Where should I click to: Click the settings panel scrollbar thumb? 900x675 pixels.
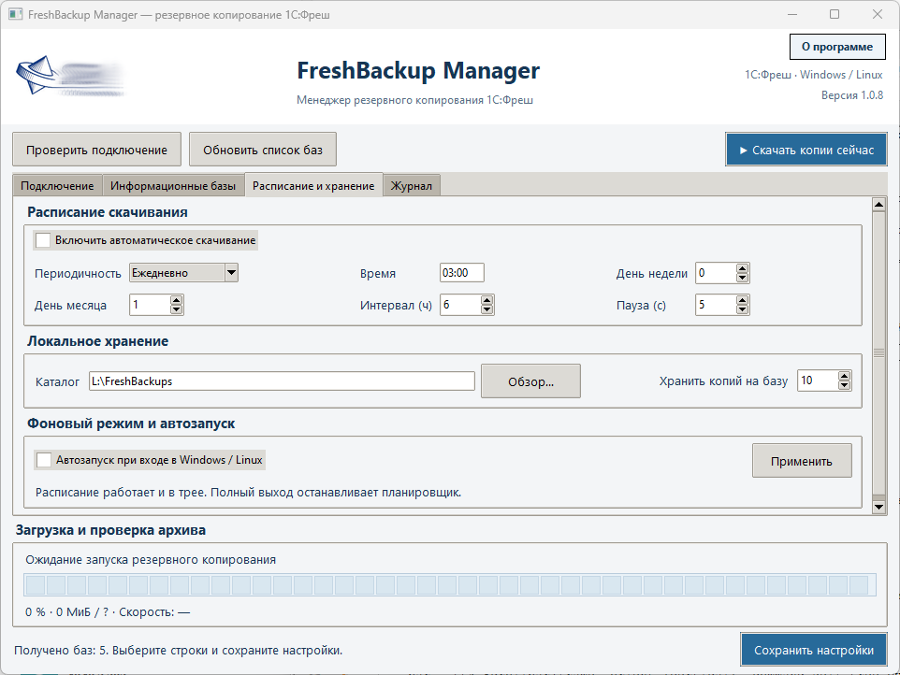click(x=878, y=352)
